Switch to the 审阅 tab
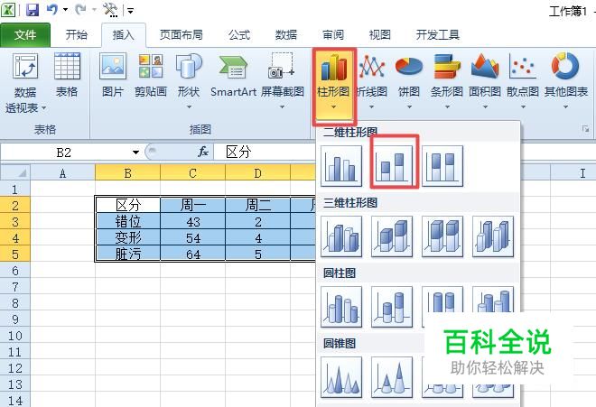Screen dimensions: 596x407 pyautogui.click(x=333, y=35)
